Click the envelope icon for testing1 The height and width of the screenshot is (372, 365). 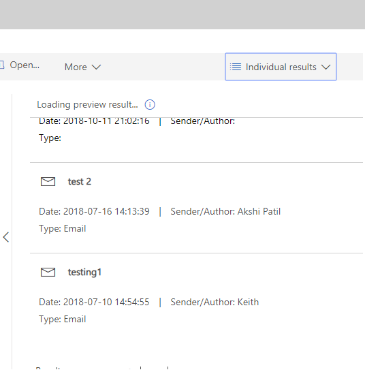[x=48, y=272]
